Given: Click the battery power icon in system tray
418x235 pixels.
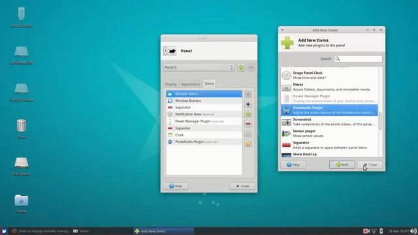Looking at the screenshot, I should pyautogui.click(x=381, y=231).
